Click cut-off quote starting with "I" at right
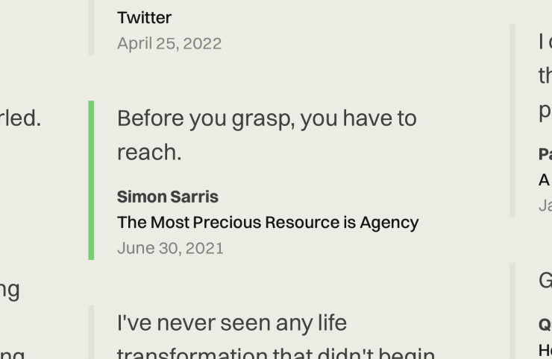Viewport: 552px width, 359px height. click(545, 75)
